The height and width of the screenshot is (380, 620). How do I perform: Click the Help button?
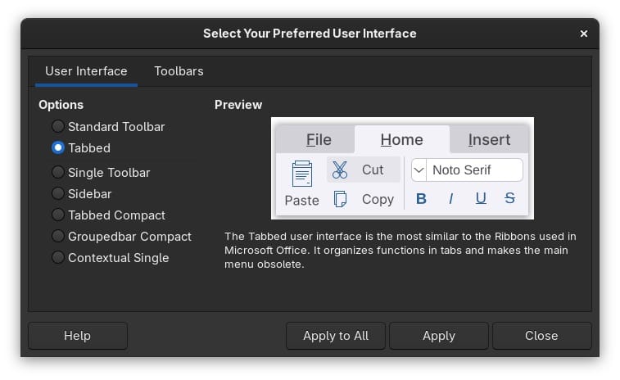(78, 336)
